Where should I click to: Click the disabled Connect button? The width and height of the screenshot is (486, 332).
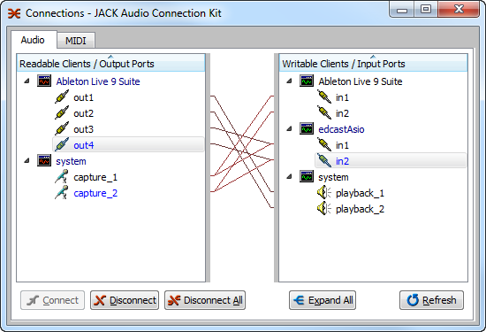tap(53, 300)
